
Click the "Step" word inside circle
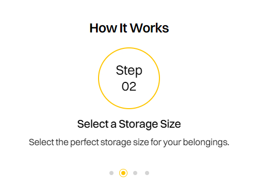coord(129,71)
